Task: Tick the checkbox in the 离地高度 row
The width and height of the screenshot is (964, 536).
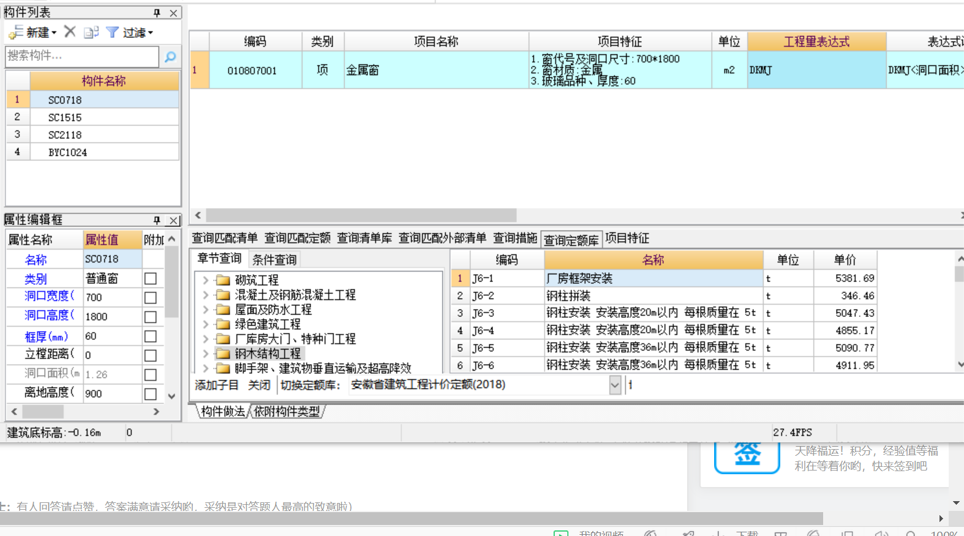Action: (150, 394)
